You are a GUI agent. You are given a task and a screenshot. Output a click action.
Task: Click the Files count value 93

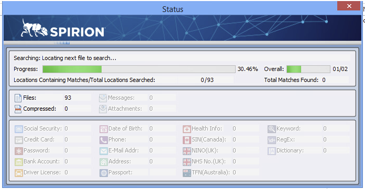coord(68,98)
